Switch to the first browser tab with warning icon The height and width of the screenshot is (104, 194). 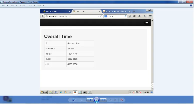[x=55, y=11]
